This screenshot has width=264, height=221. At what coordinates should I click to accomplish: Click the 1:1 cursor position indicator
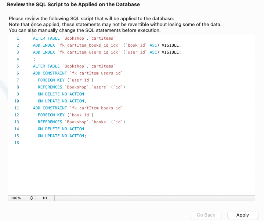click(x=45, y=198)
